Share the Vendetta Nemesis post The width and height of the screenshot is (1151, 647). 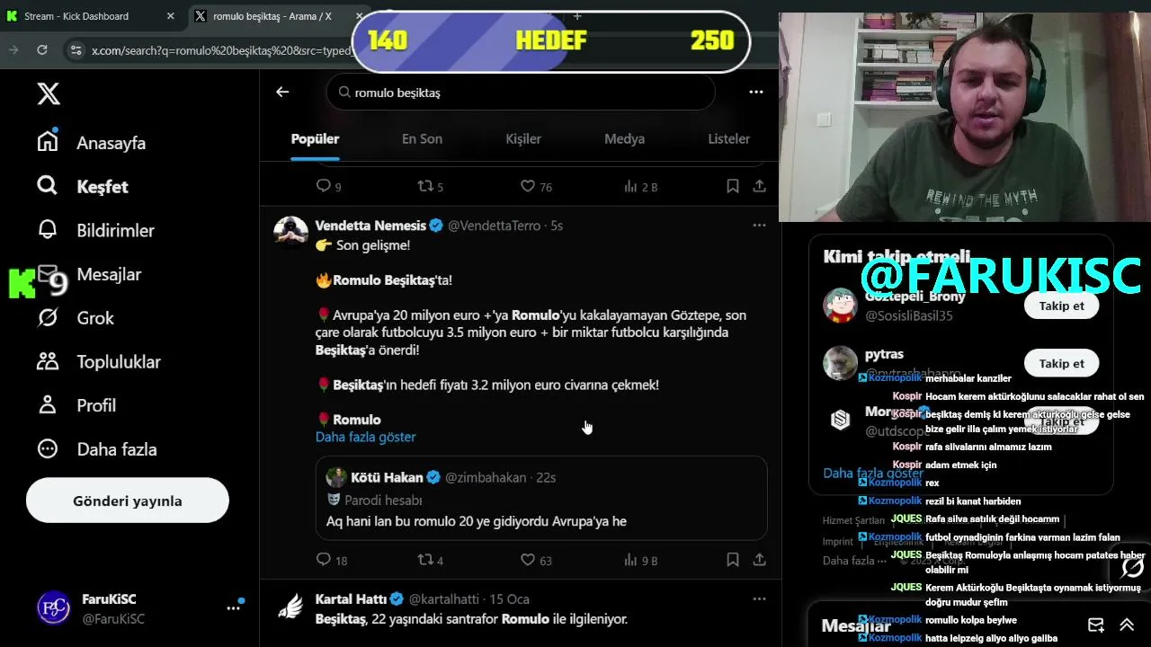point(759,560)
